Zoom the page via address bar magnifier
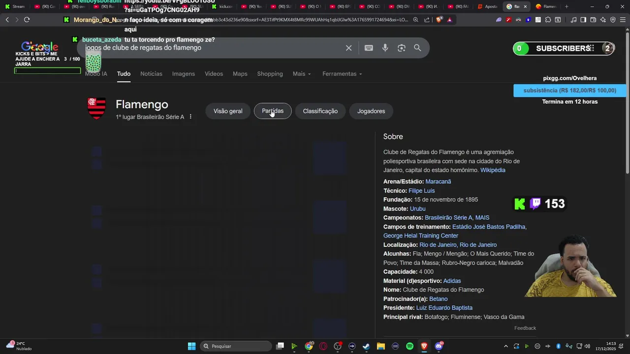The image size is (630, 354). (416, 20)
